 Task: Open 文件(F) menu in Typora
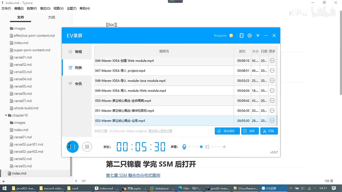[6, 8]
